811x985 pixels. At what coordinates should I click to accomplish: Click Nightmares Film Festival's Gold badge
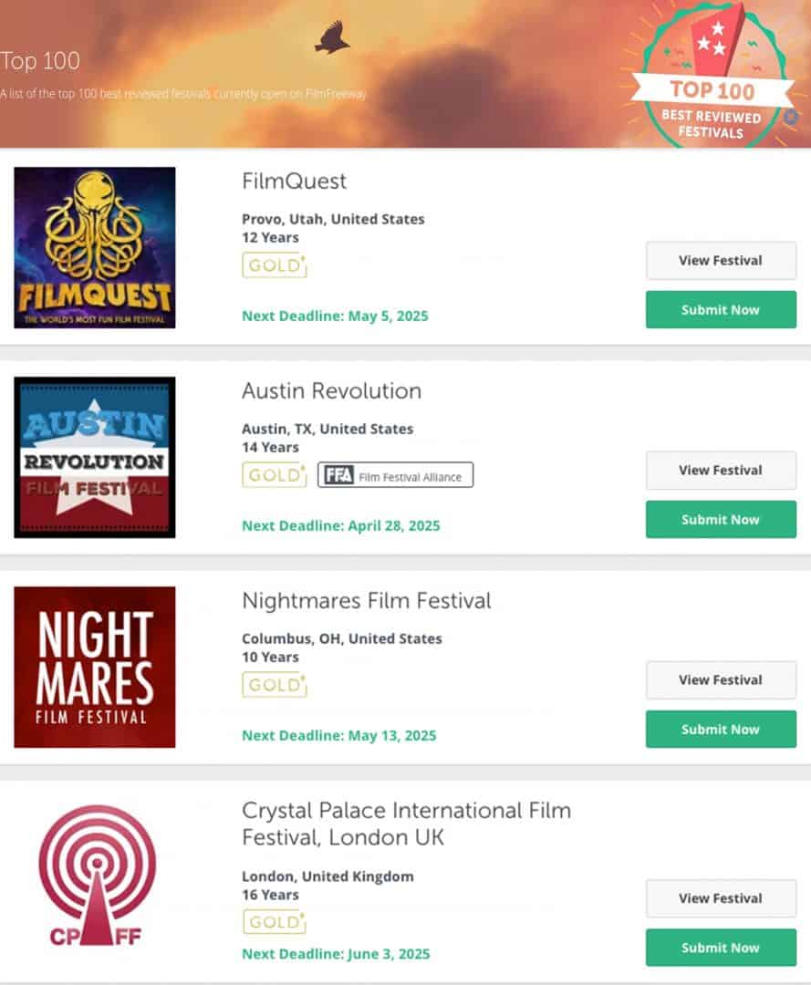click(x=274, y=685)
